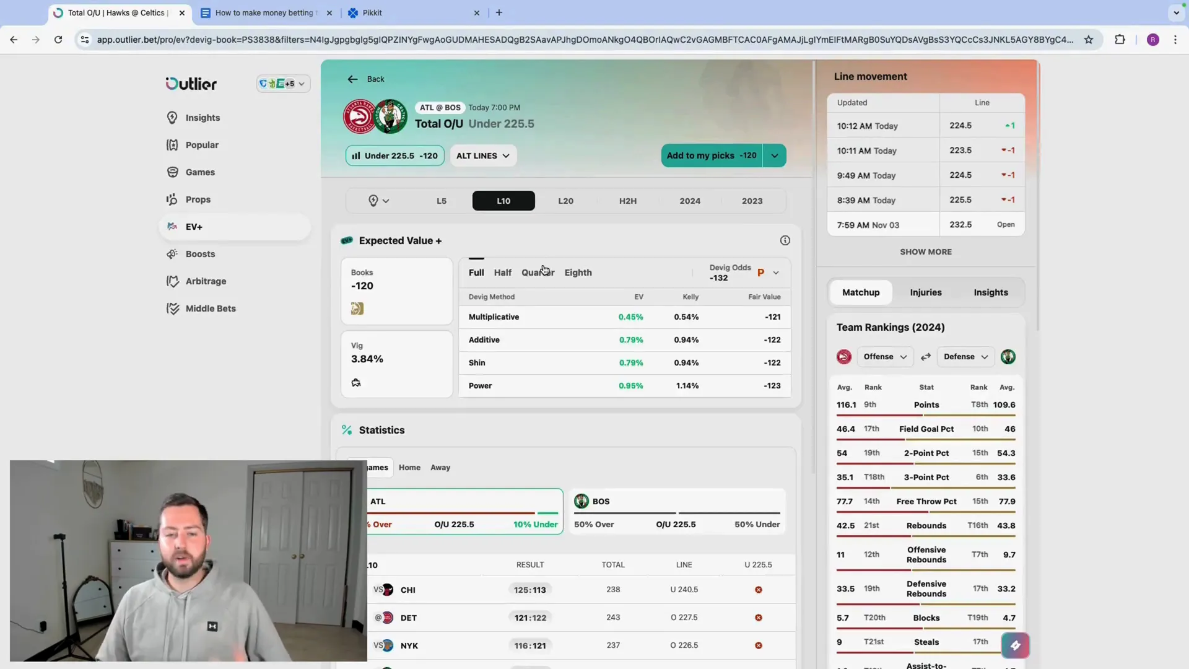Click the floating purple widget button
Image resolution: width=1189 pixels, height=669 pixels.
click(1015, 645)
